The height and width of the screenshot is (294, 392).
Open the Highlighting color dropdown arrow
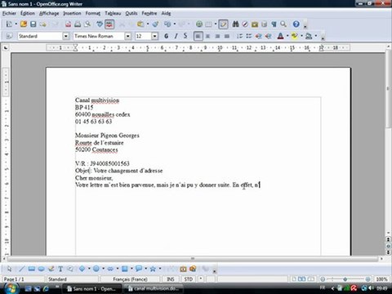tap(301, 36)
